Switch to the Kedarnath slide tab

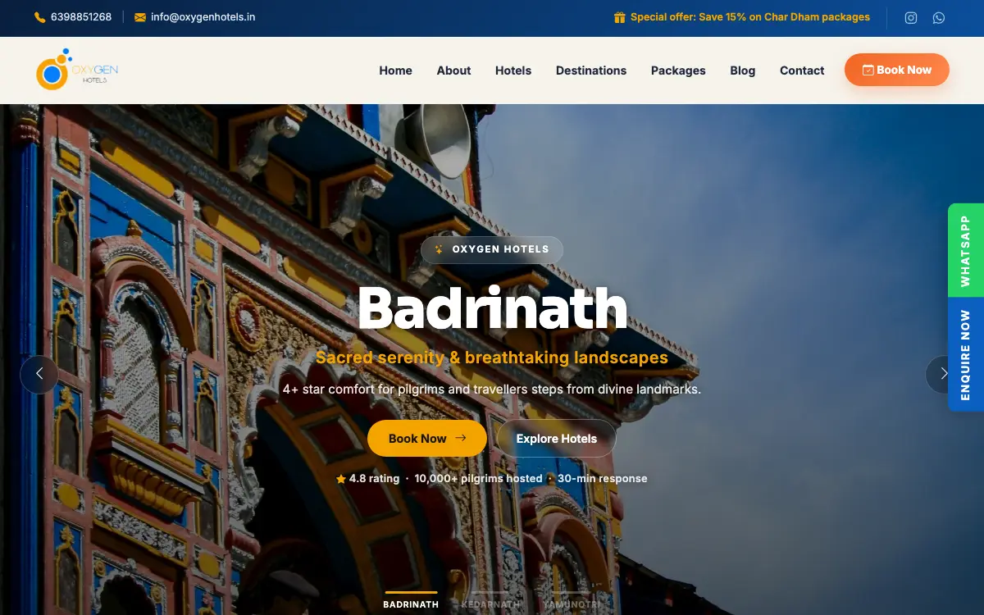pyautogui.click(x=490, y=602)
